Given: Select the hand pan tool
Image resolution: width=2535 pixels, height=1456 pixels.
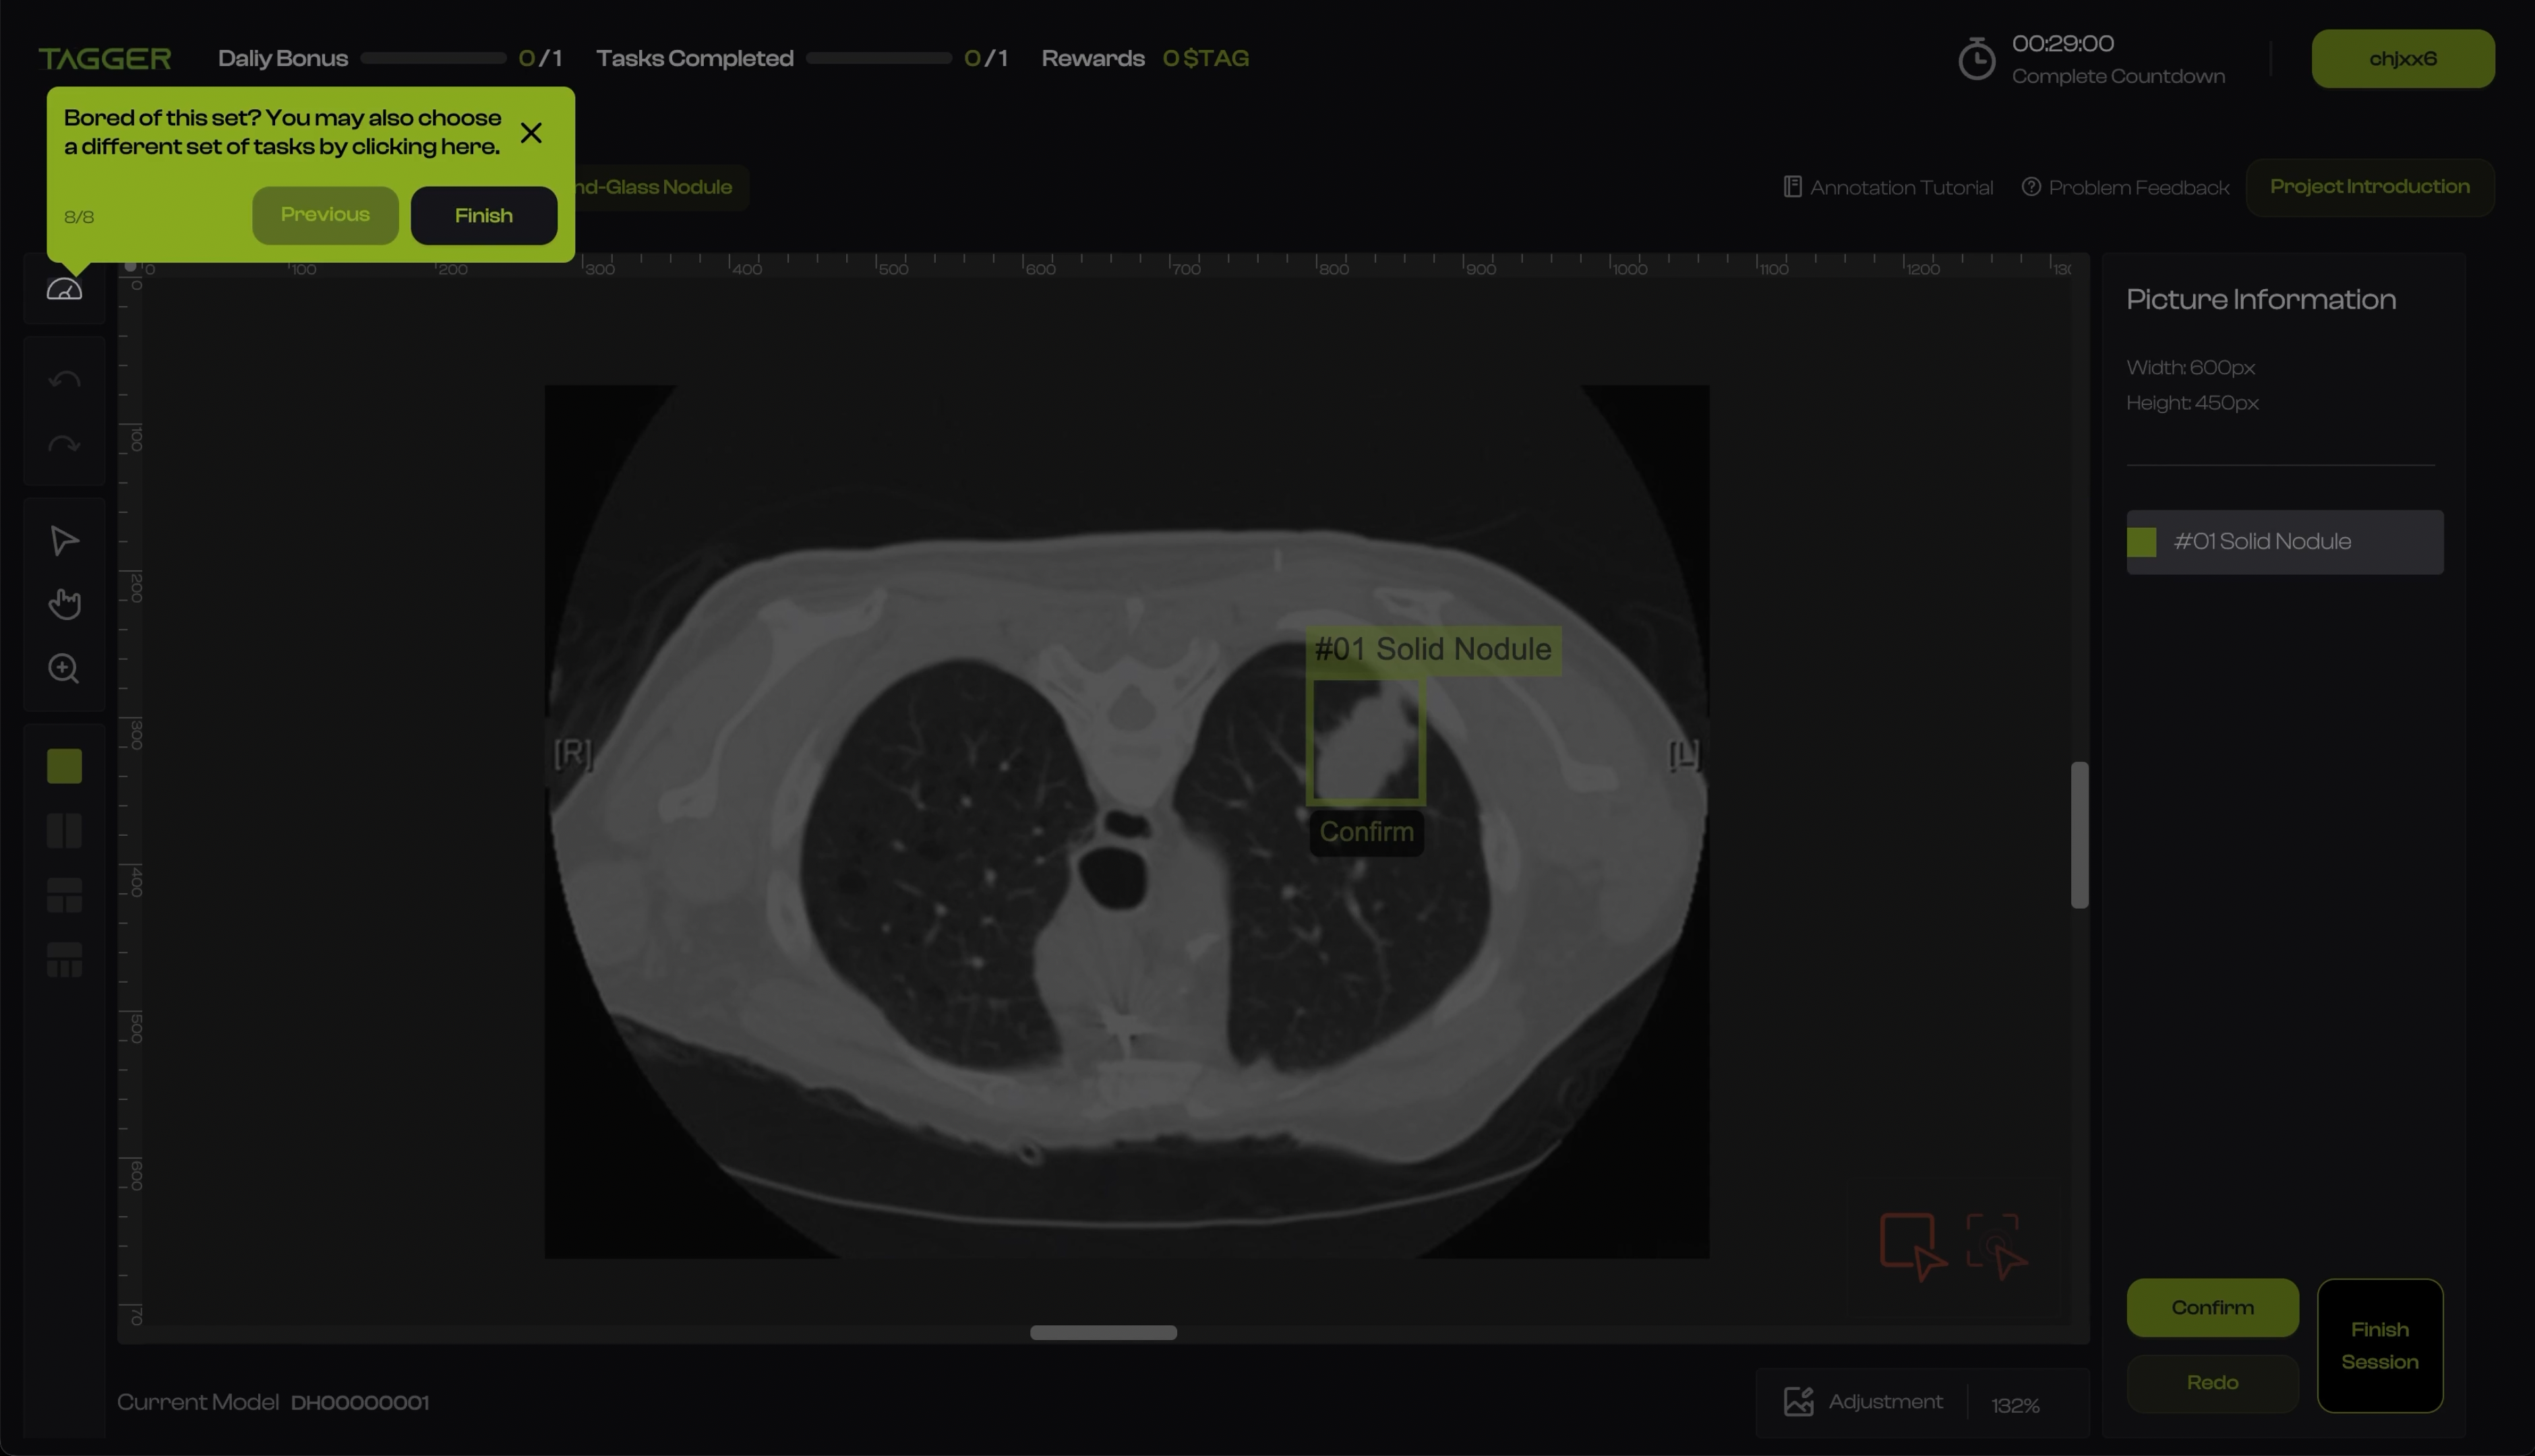Looking at the screenshot, I should pos(64,604).
